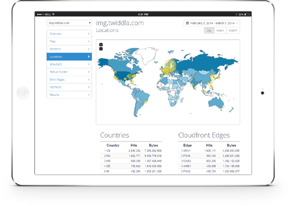288x206 pixels.
Task: Select the US row in Countries table
Action: 131,150
